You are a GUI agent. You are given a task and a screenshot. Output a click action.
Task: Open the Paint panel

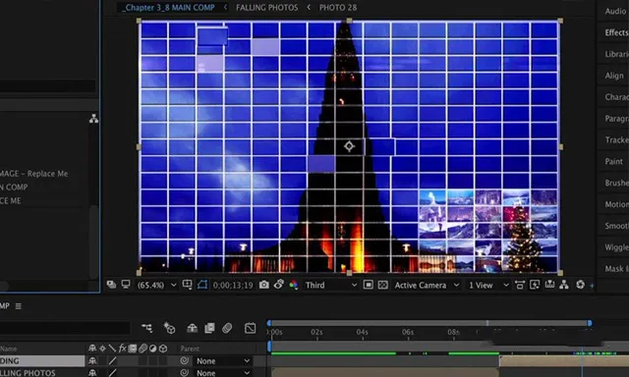[x=613, y=161]
